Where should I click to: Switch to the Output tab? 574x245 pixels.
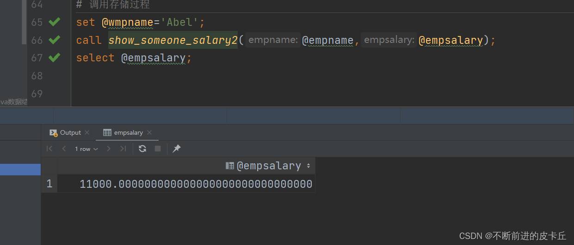point(70,132)
